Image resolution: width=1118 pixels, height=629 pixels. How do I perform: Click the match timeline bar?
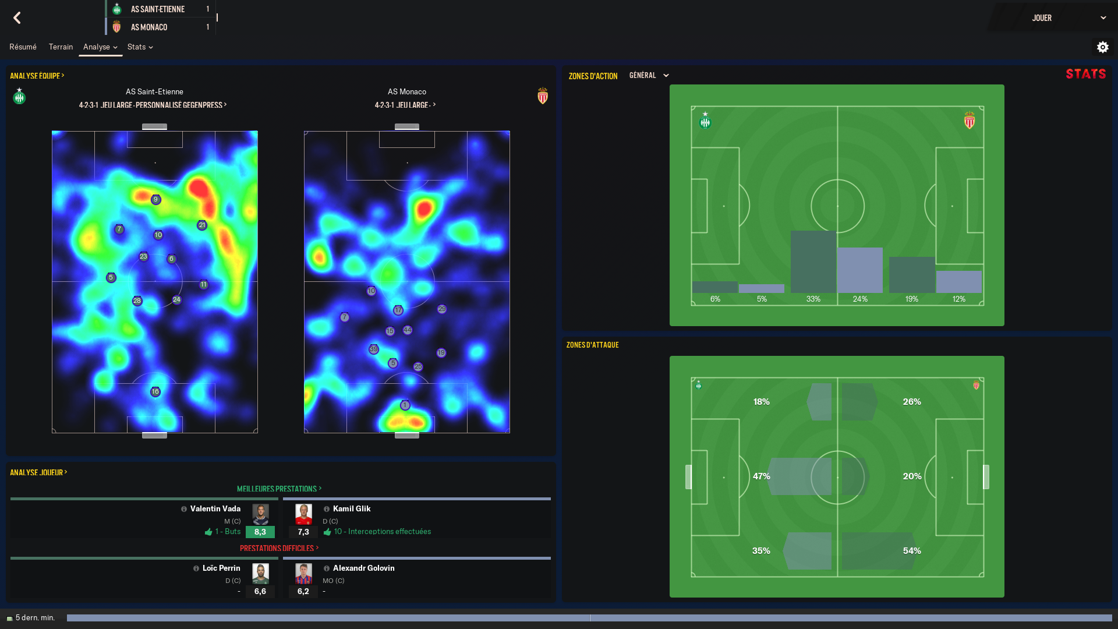click(589, 618)
